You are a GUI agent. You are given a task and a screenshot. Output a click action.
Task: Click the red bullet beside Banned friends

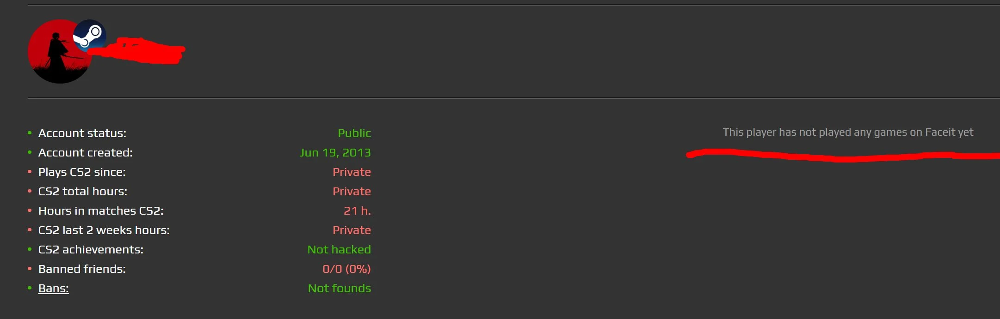(x=30, y=269)
